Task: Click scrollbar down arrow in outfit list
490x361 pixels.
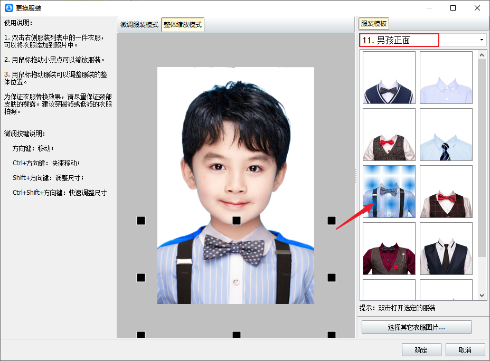Action: pos(482,295)
